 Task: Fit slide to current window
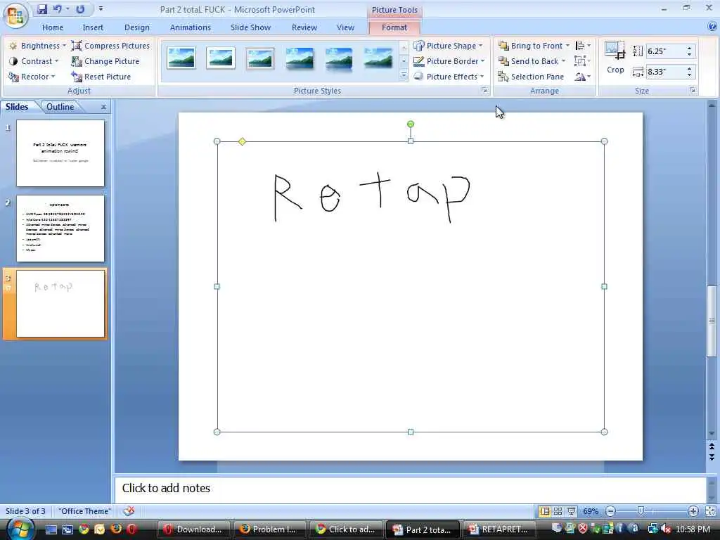coord(710,511)
